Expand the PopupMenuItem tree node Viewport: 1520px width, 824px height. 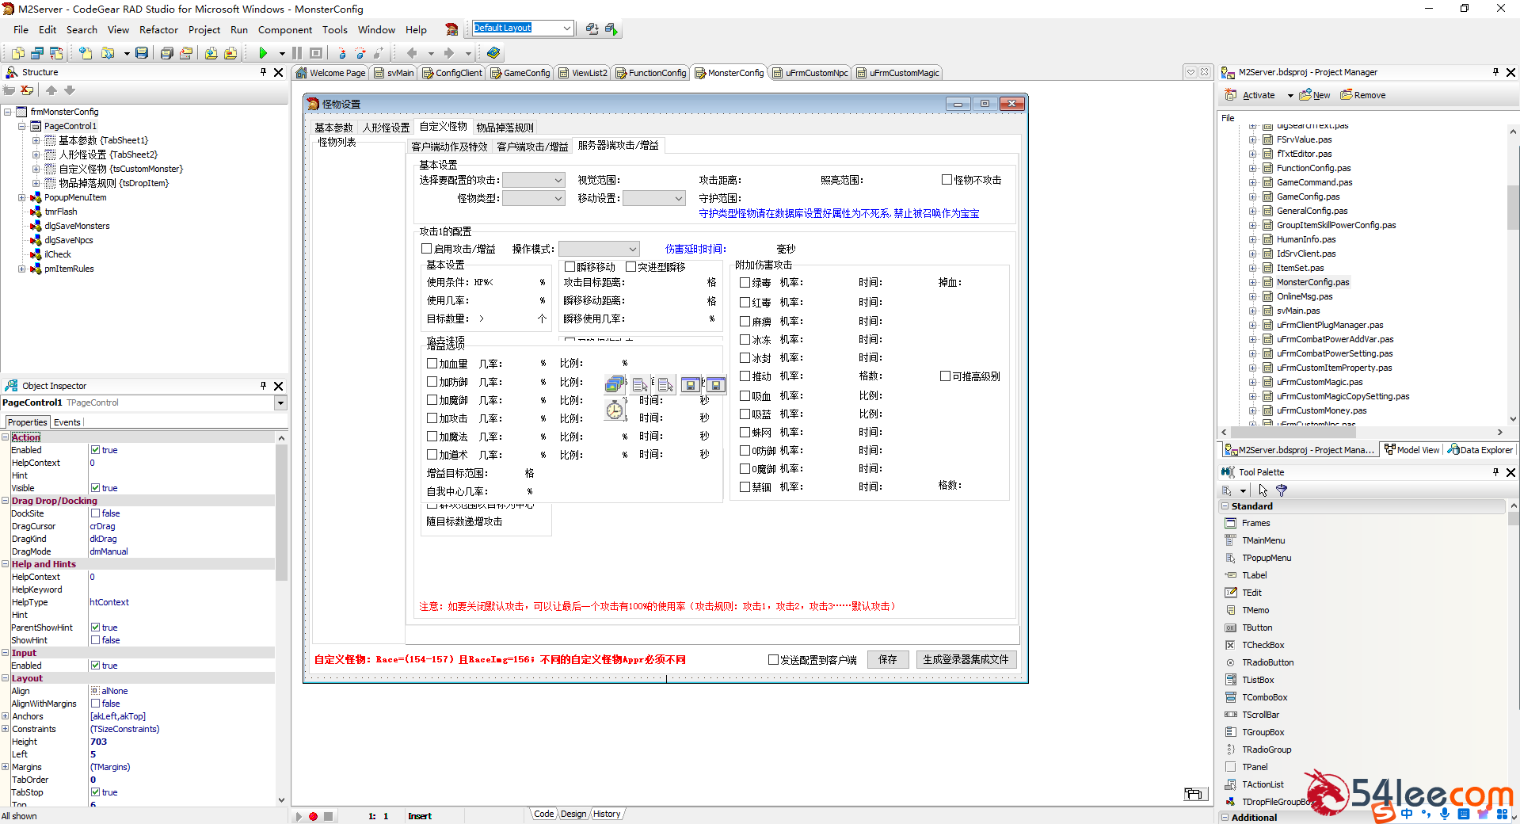tap(22, 197)
